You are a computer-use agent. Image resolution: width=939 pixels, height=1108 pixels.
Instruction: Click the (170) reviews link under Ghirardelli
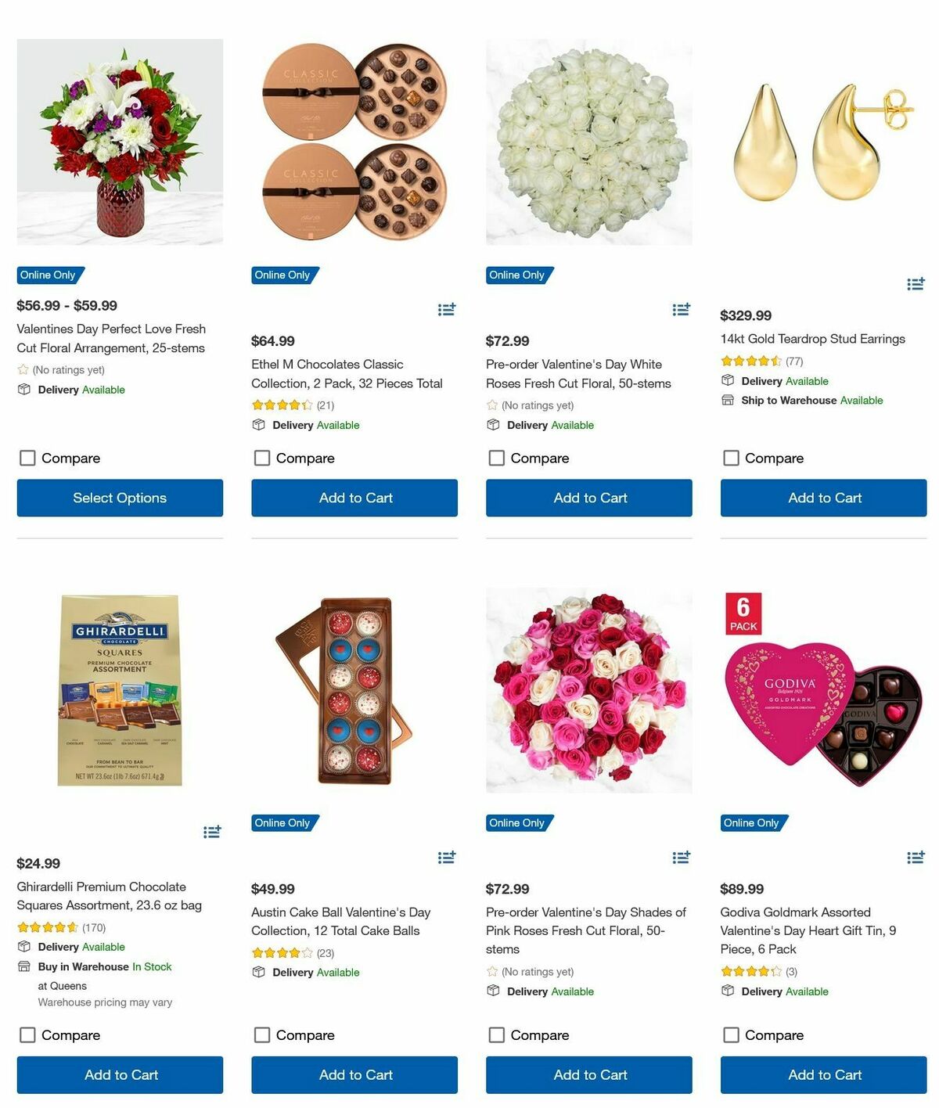(x=94, y=926)
